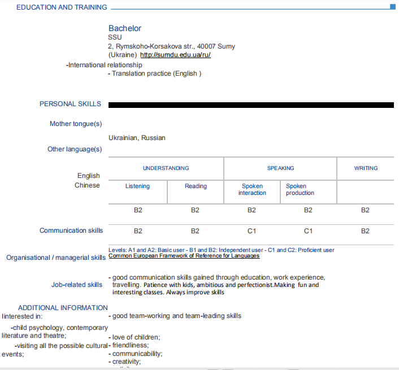Select the Bachelor degree title
Image resolution: width=399 pixels, height=370 pixels.
pyautogui.click(x=125, y=28)
